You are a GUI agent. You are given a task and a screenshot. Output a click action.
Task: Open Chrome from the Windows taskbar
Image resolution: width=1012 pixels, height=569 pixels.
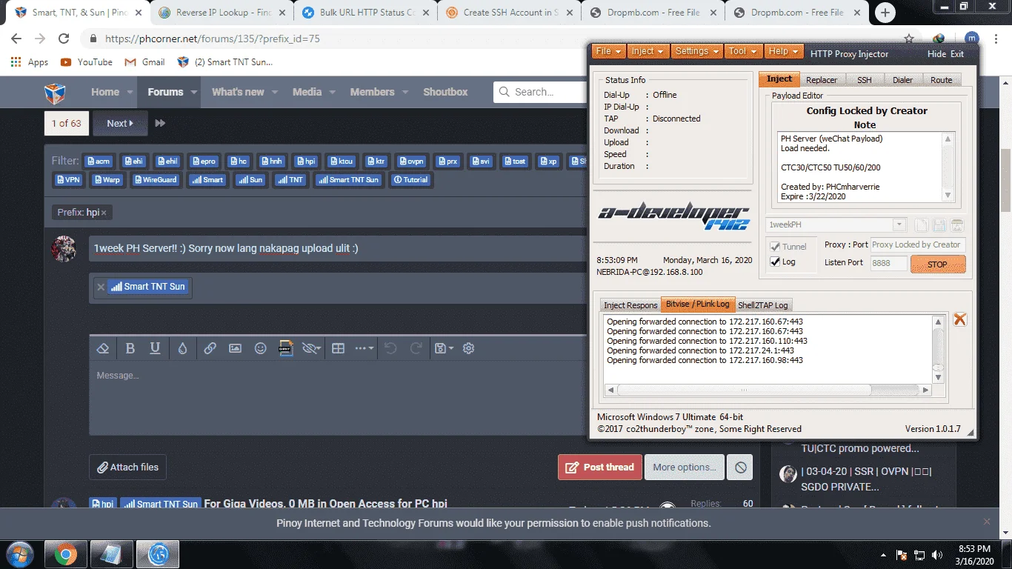point(66,554)
